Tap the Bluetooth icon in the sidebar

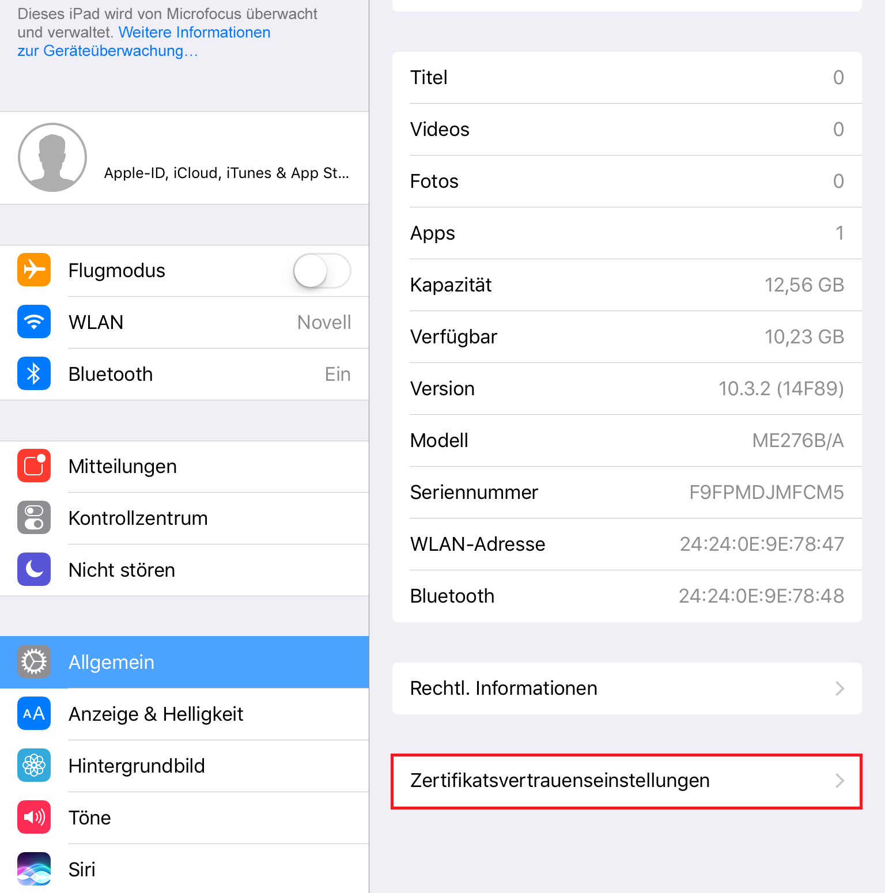pyautogui.click(x=34, y=373)
